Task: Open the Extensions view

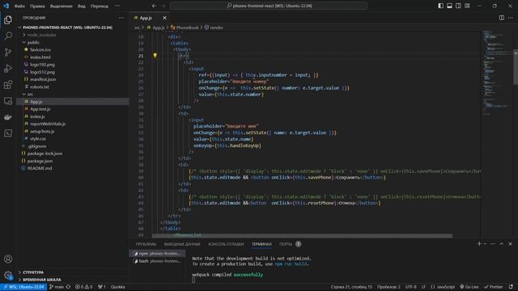Action: pos(8,85)
